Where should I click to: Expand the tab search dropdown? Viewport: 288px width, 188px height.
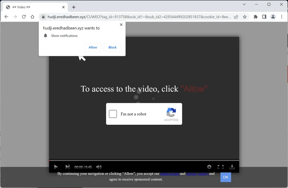(244, 4)
